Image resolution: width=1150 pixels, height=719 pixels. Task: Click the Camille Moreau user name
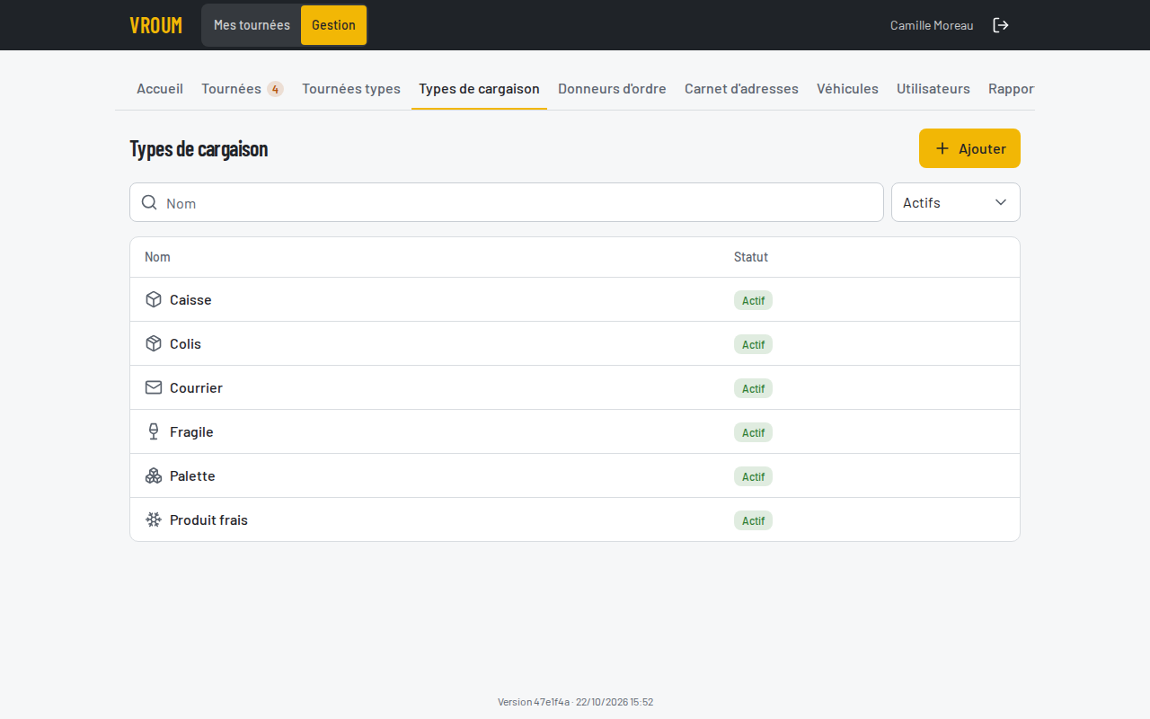(x=932, y=25)
